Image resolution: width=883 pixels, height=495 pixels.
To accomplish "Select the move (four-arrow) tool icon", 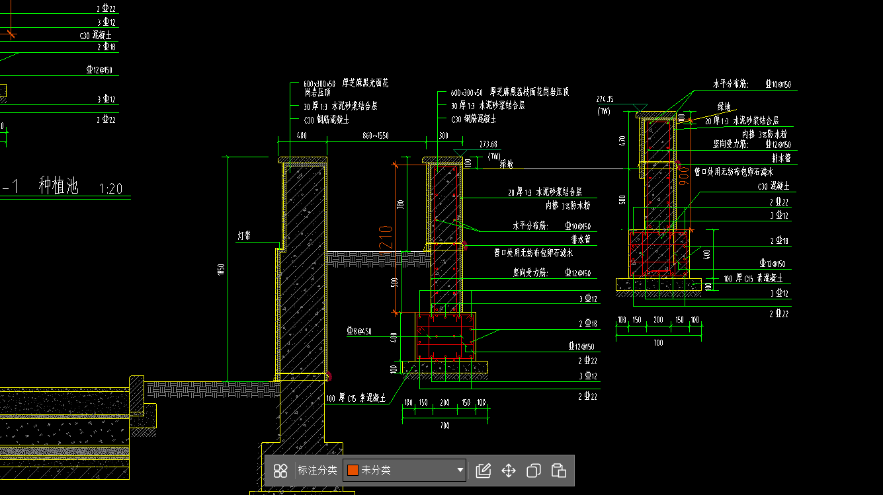I will [509, 471].
